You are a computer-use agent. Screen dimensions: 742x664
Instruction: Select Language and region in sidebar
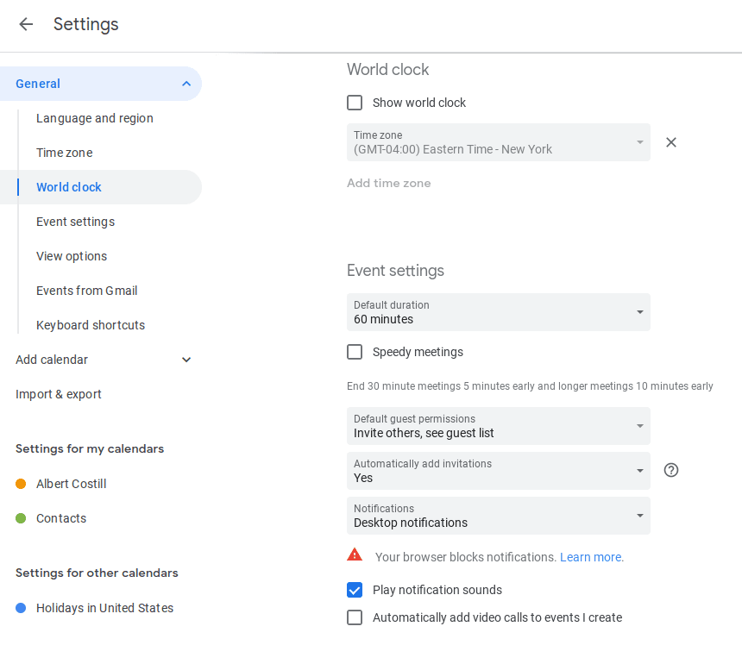pos(95,118)
